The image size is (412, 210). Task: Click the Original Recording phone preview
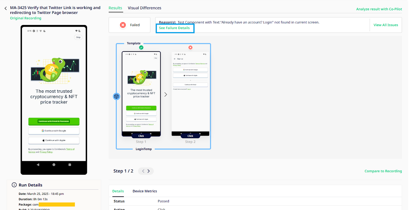click(54, 100)
